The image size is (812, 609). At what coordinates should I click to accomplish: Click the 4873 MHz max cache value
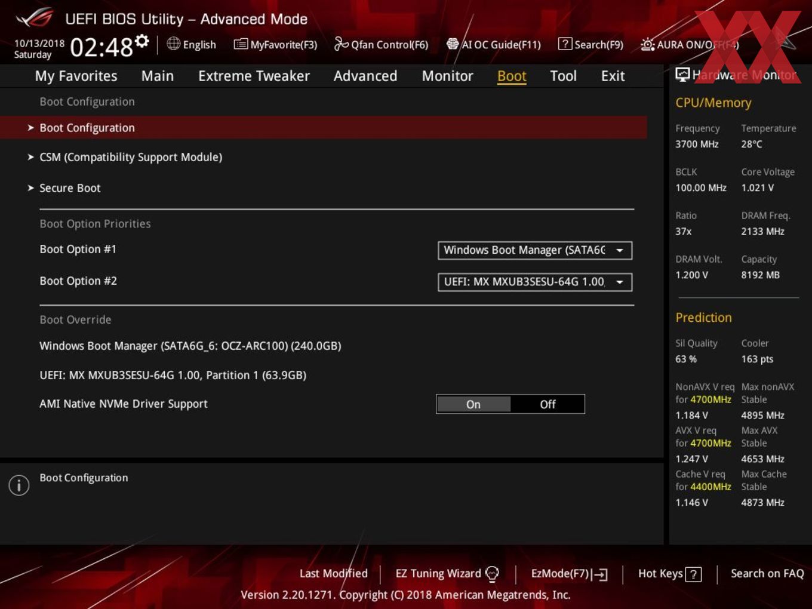(x=763, y=502)
